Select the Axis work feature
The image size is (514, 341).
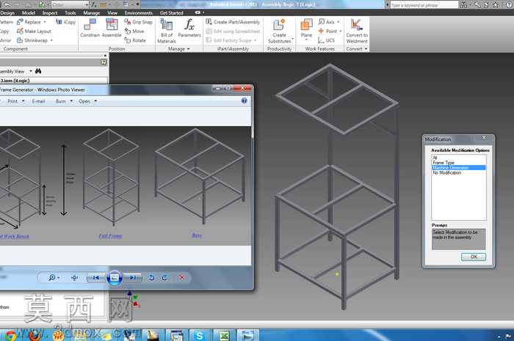[x=327, y=22]
